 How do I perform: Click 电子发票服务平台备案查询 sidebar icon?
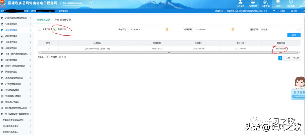coord(2,114)
